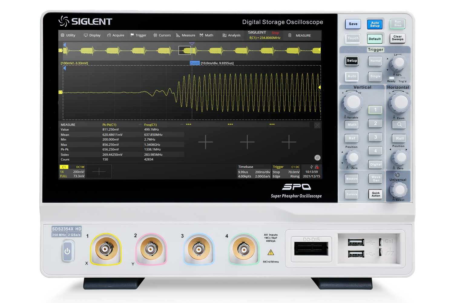
Task: Tap the channel 3 blue-ringed BNC connector
Action: (x=198, y=249)
